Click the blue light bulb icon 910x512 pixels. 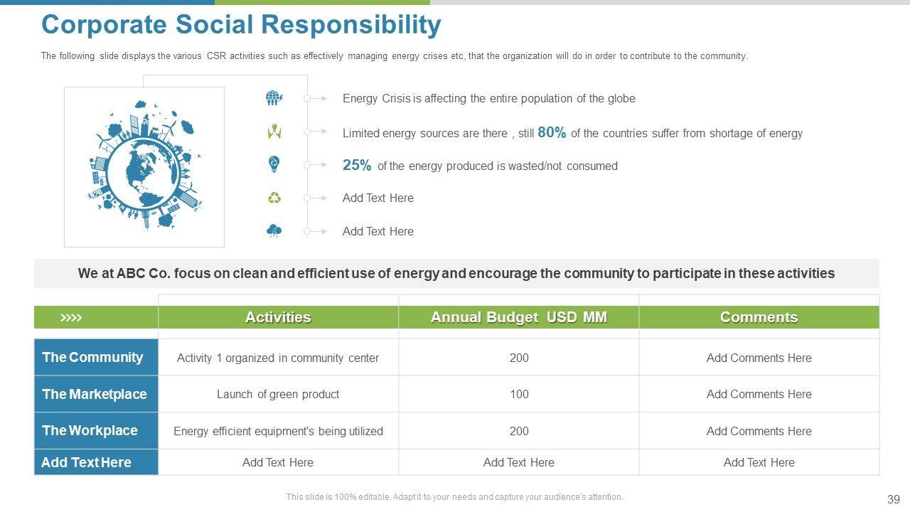[x=274, y=165]
